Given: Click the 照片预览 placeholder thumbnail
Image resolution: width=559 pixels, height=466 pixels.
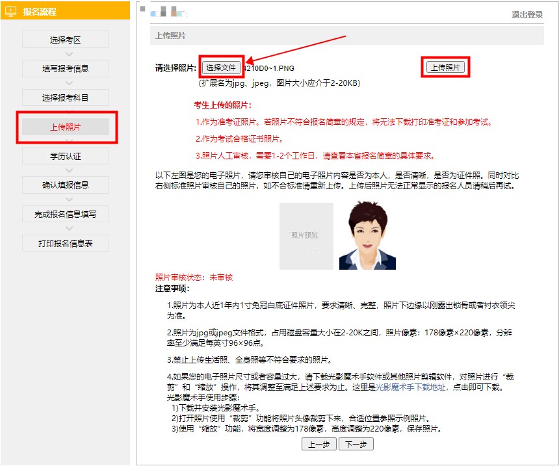Looking at the screenshot, I should coord(306,235).
